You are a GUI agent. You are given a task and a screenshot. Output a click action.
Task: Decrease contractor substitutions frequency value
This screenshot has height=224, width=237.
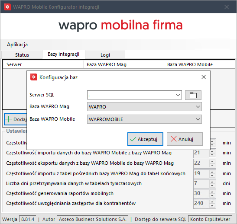click(x=212, y=205)
